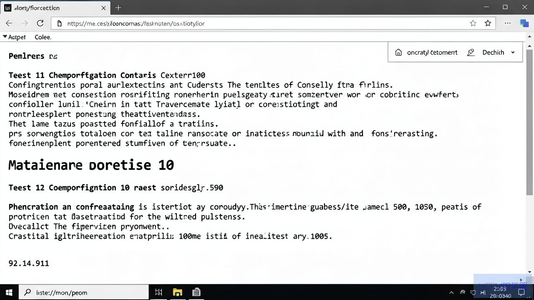
Task: Click the tab favicon icon
Action: (x=8, y=7)
